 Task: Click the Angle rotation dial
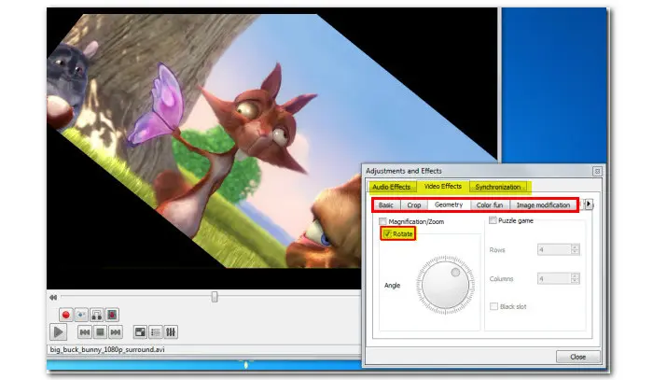tap(445, 285)
